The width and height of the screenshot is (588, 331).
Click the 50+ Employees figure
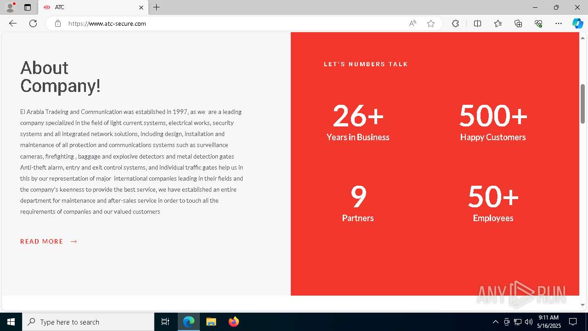(x=493, y=203)
